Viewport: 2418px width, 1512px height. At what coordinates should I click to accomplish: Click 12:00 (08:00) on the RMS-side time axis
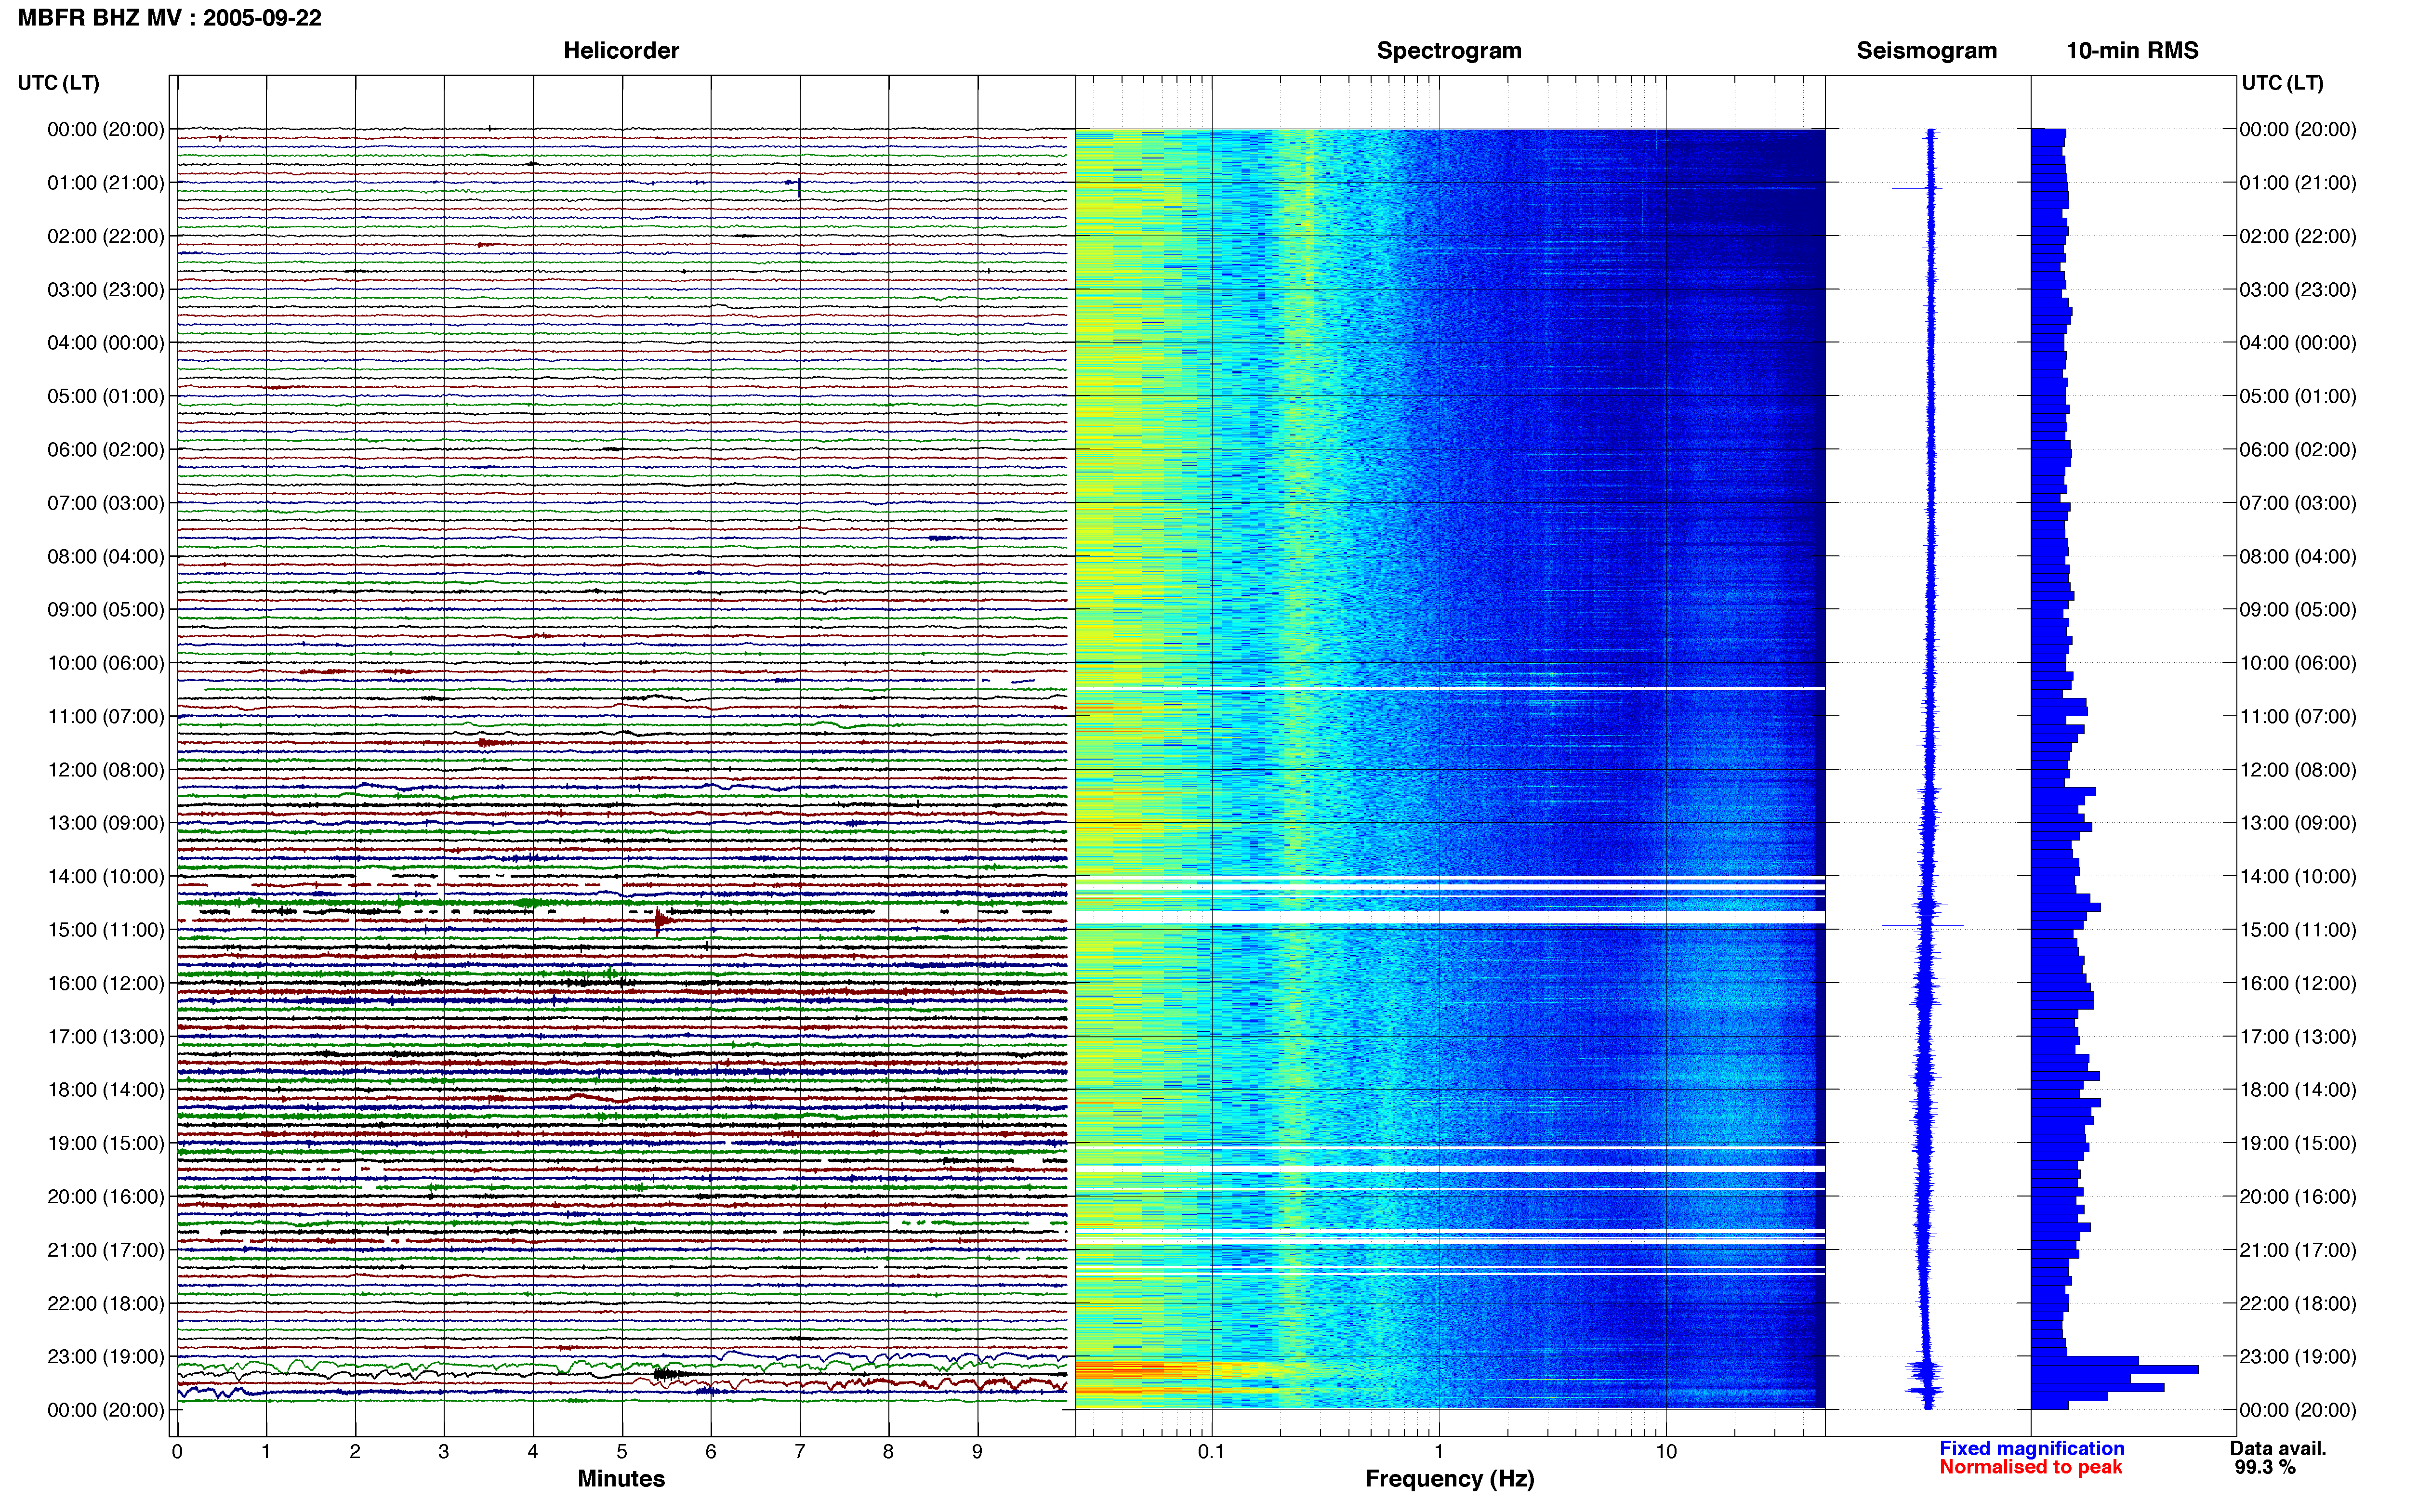pyautogui.click(x=2298, y=770)
